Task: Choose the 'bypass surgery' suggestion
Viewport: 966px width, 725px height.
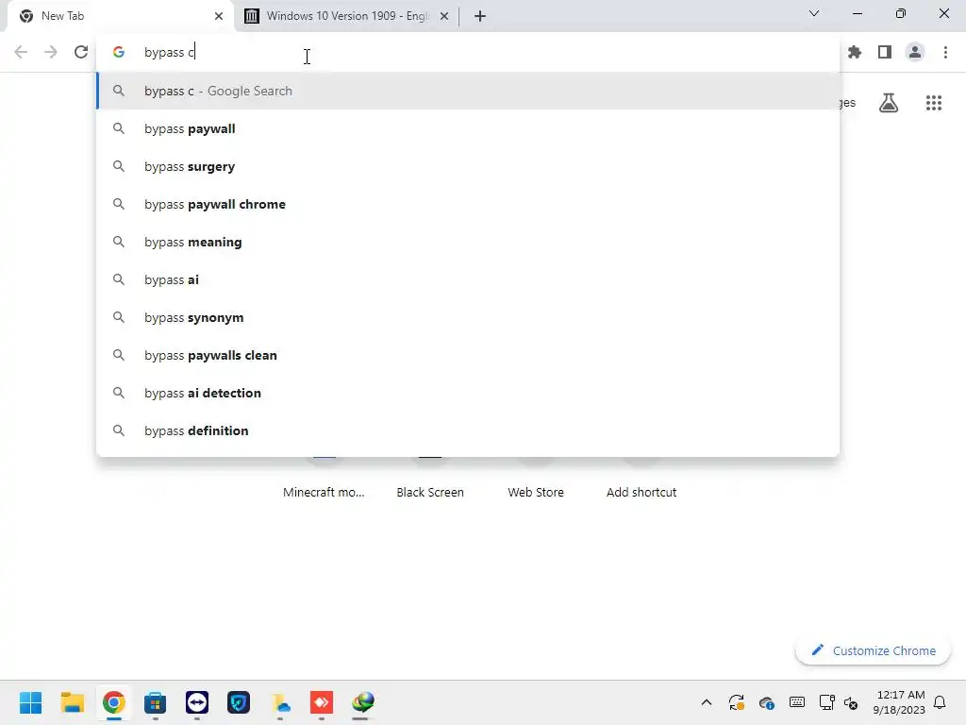Action: point(468,166)
